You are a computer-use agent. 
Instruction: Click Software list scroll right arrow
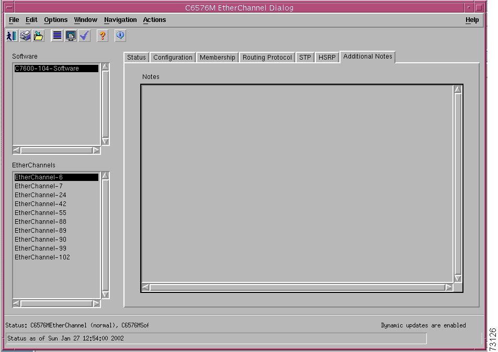[x=96, y=150]
